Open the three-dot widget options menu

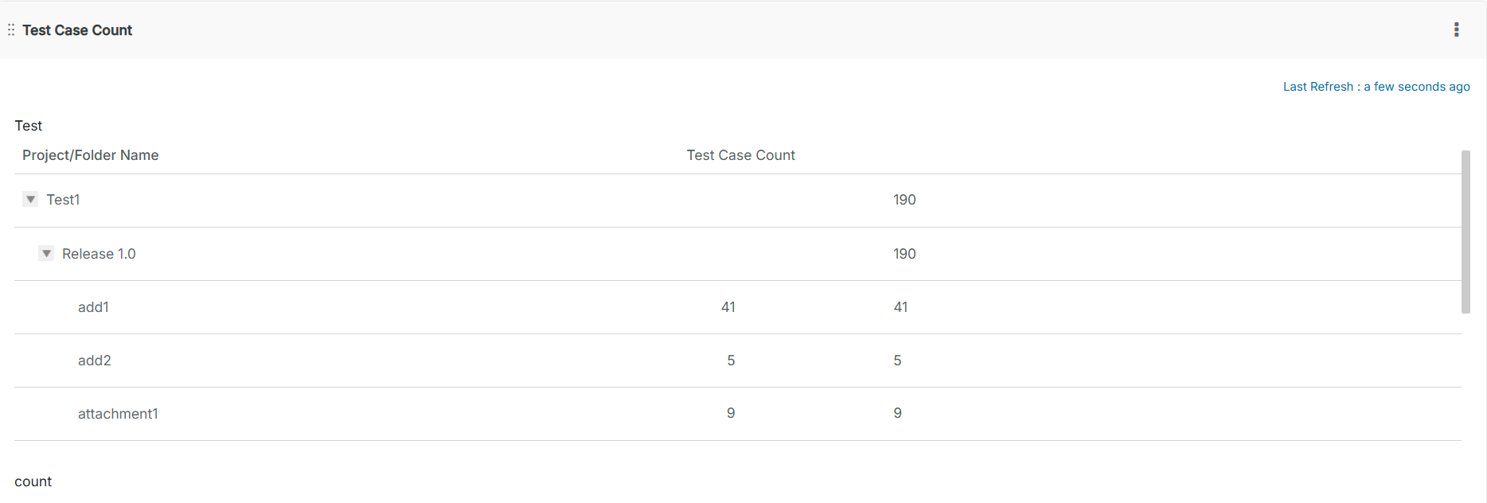pos(1456,29)
